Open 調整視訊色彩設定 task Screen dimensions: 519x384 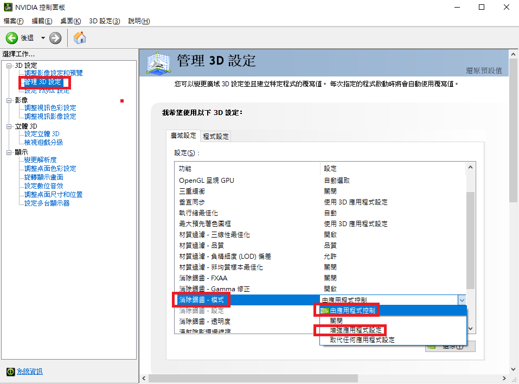pos(50,108)
